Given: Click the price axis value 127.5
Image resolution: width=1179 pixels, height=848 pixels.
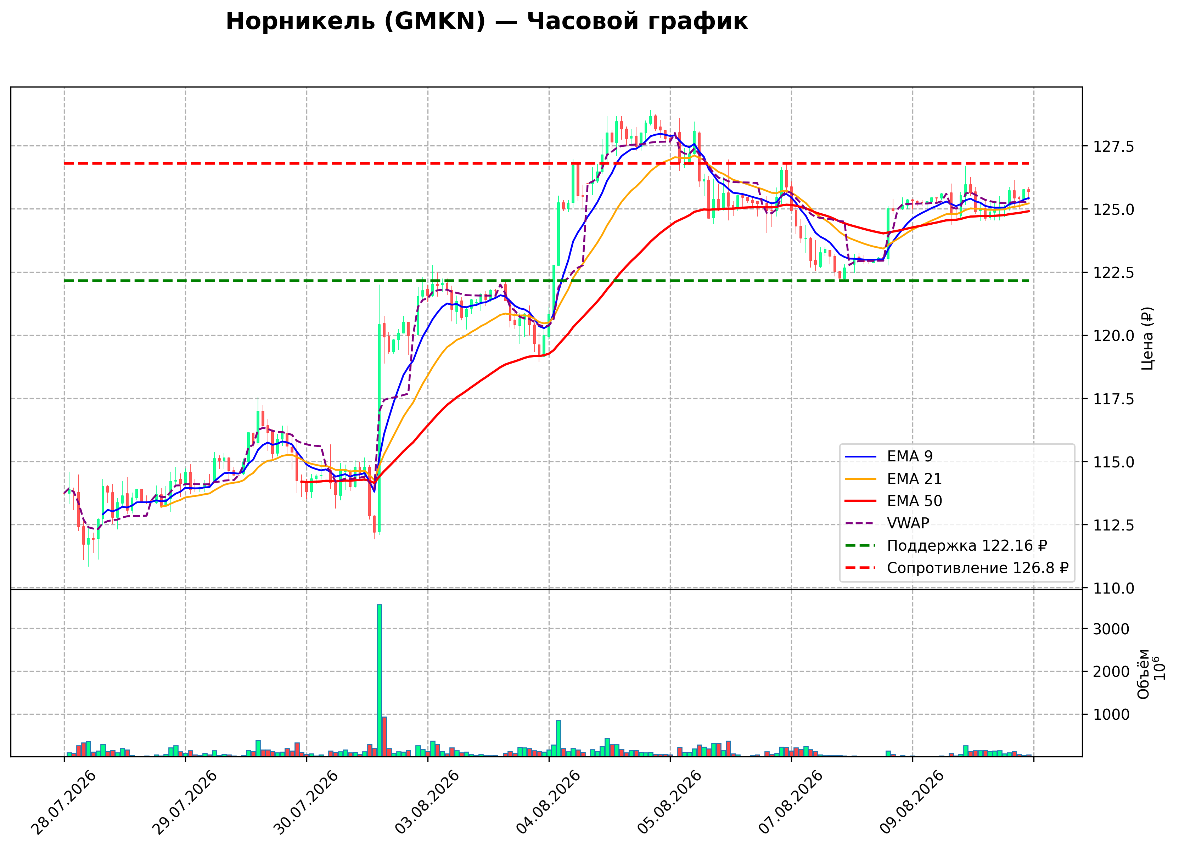Looking at the screenshot, I should [1113, 147].
